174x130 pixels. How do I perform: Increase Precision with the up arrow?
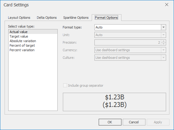pyautogui.click(x=163, y=41)
